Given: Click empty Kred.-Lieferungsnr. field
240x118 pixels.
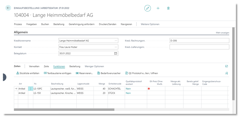Looking at the screenshot, I should [x=199, y=47].
